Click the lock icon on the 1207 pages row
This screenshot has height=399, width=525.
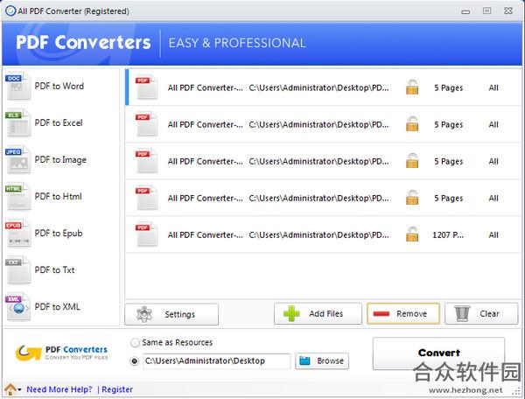pos(412,234)
